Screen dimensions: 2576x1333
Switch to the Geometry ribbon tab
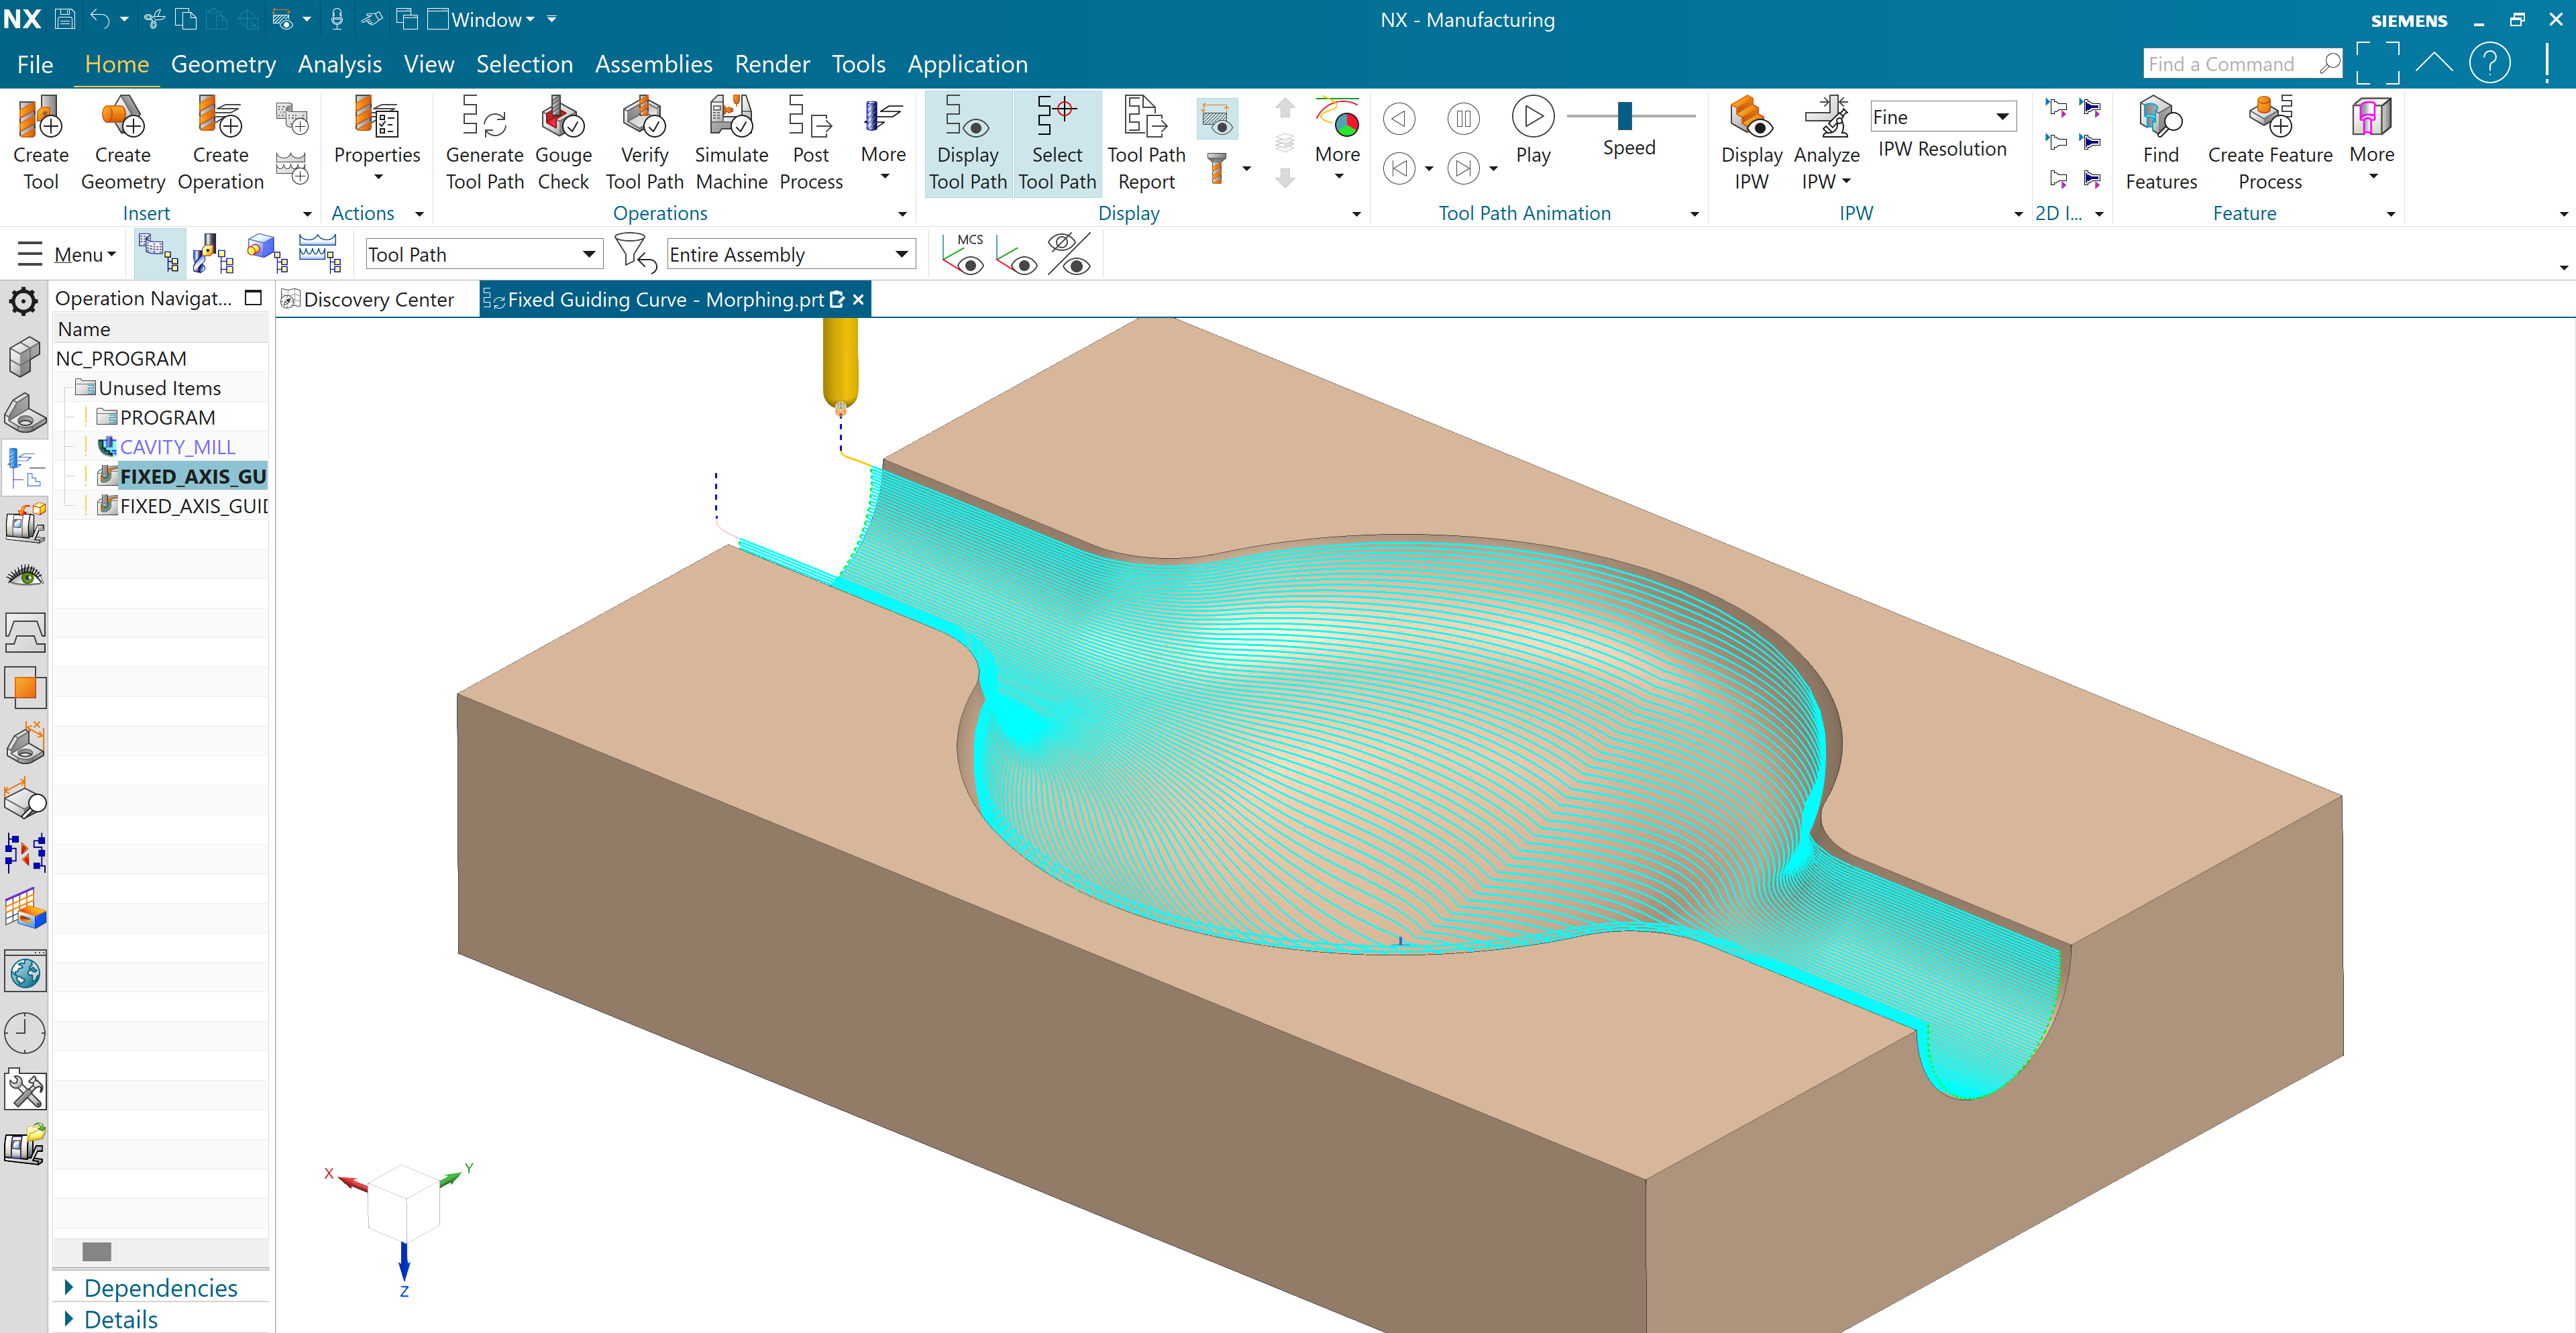click(223, 64)
